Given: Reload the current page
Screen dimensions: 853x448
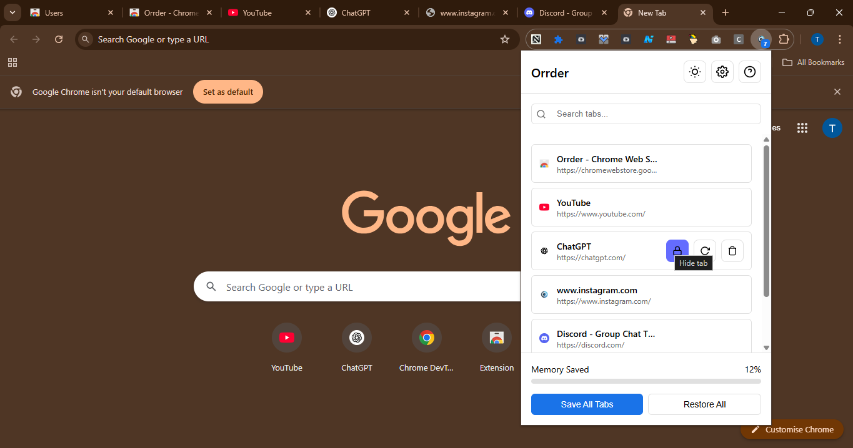Looking at the screenshot, I should [x=59, y=39].
